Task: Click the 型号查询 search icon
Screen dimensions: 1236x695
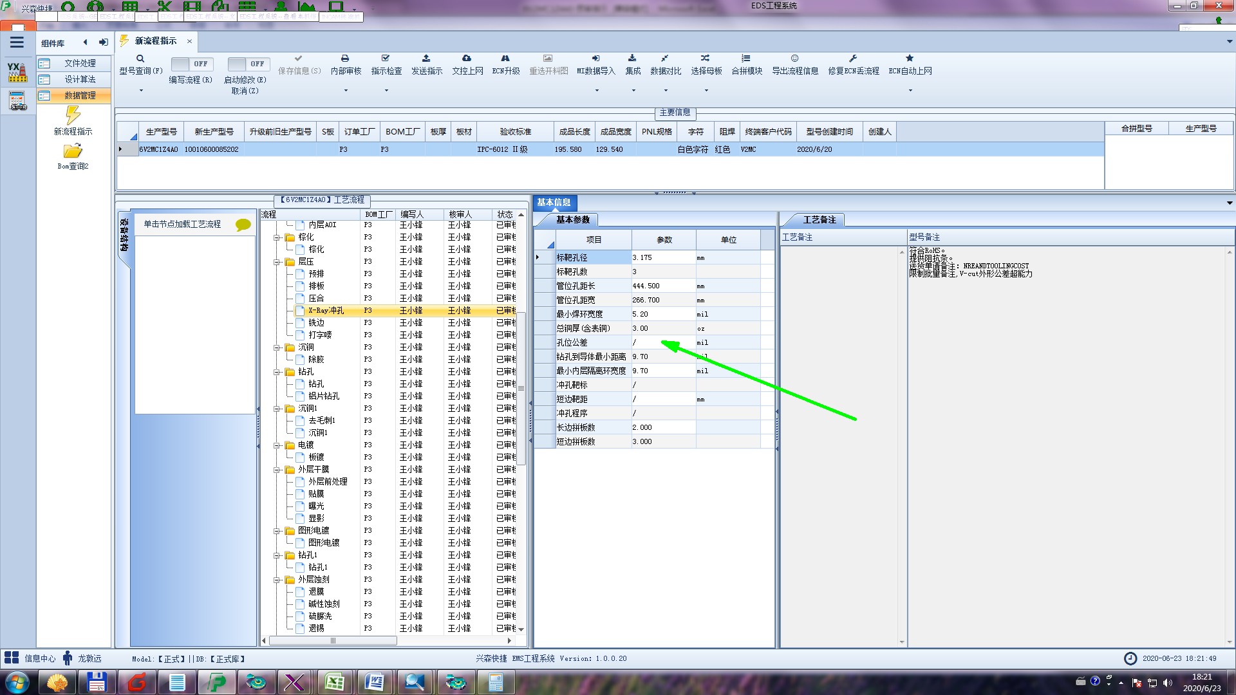Action: coord(140,59)
